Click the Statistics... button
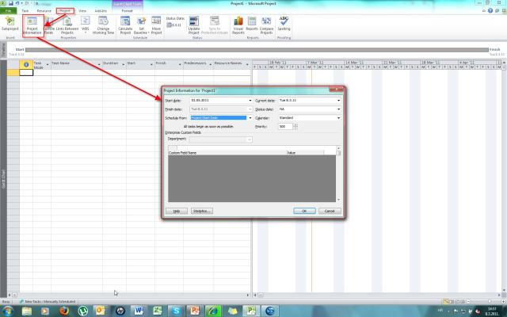 click(203, 211)
